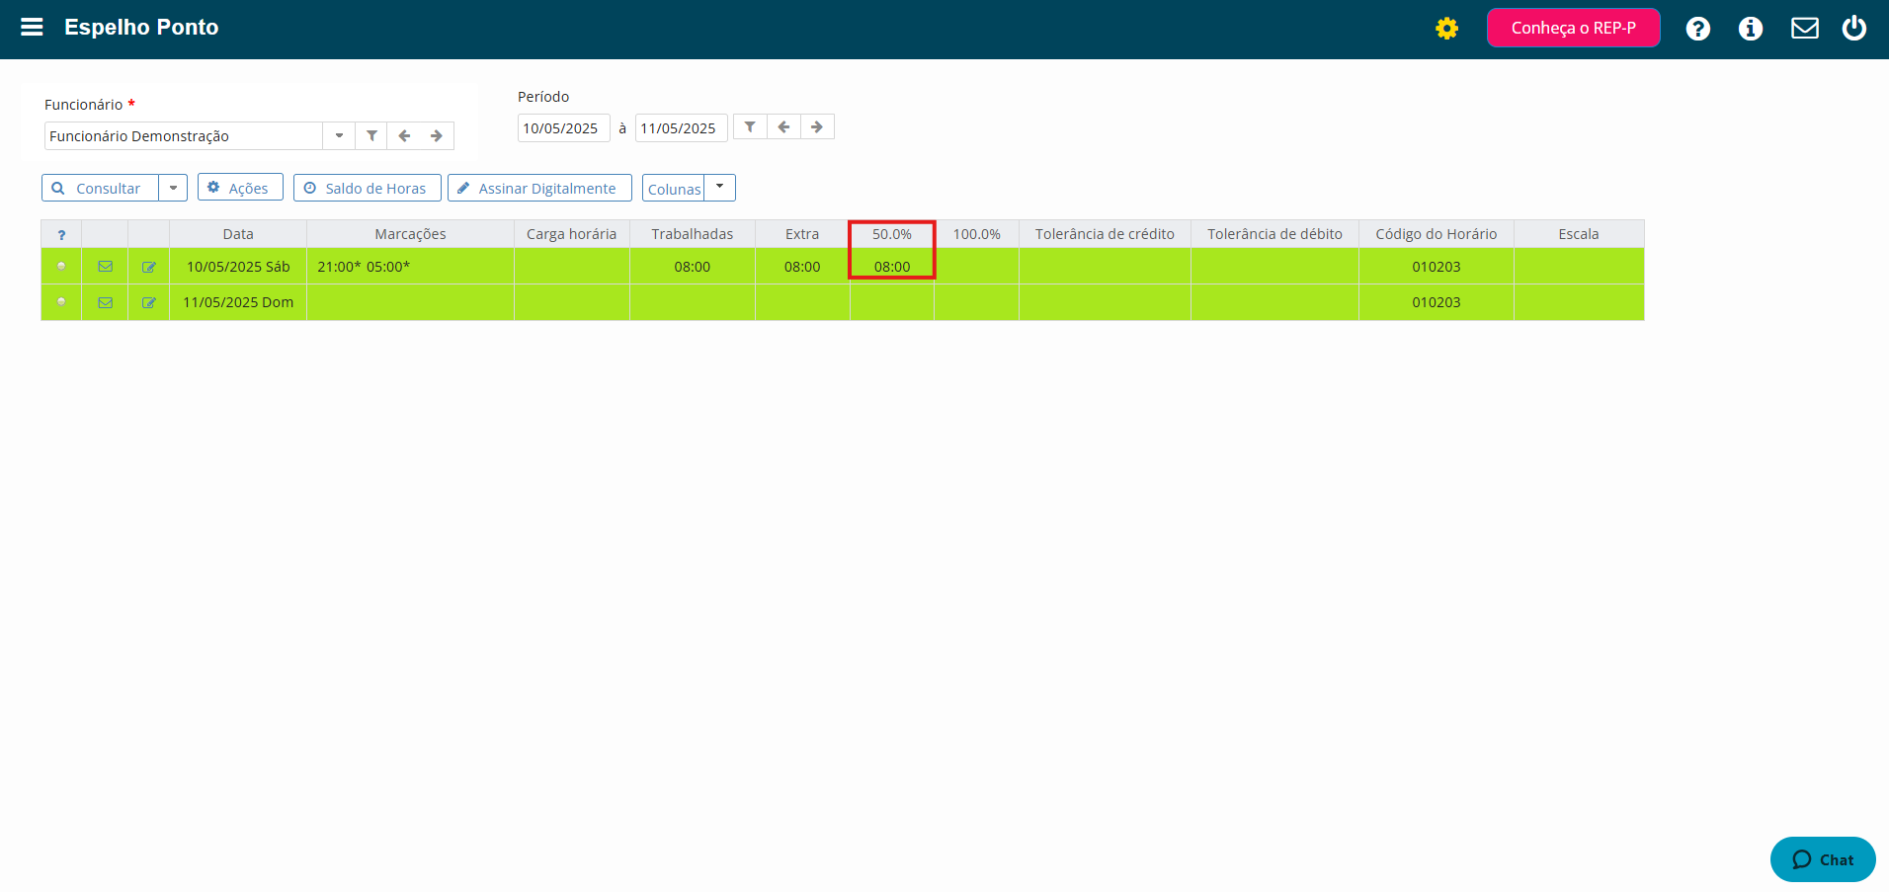Edit the 11/05/2025 Dom row
The image size is (1889, 892).
pos(149,302)
